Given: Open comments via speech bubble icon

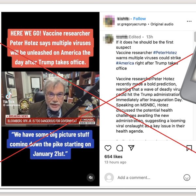Looking at the screenshot, I should pos(120,148).
